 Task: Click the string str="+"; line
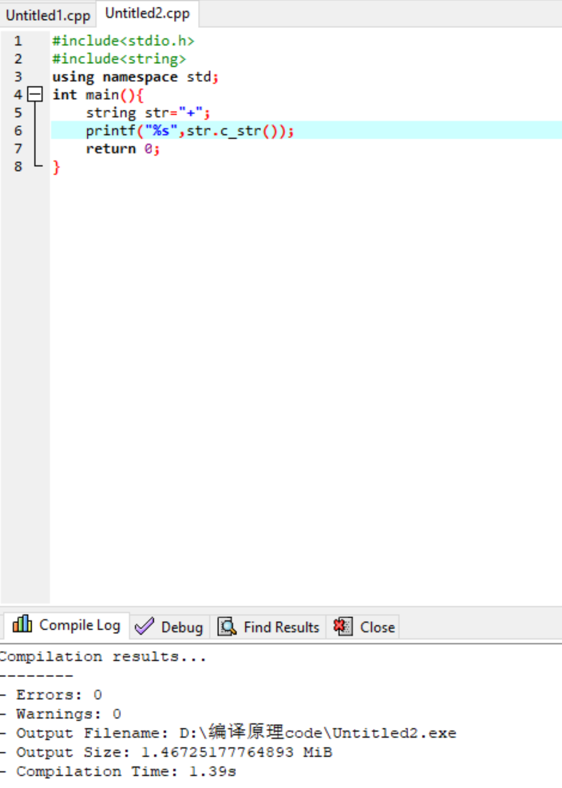click(148, 113)
